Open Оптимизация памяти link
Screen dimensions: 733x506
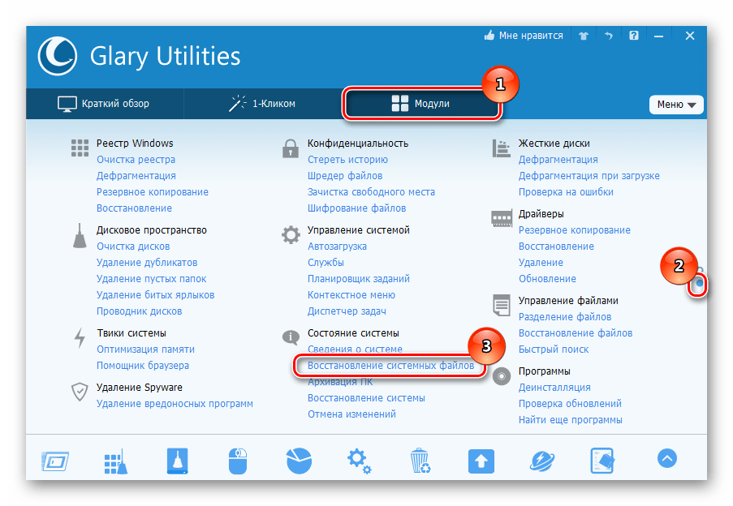(x=145, y=349)
